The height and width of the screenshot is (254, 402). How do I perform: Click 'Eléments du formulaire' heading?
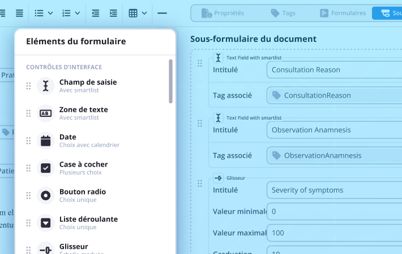pos(76,41)
